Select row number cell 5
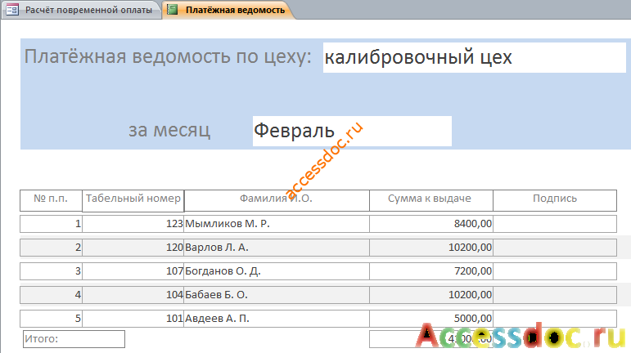 point(51,319)
